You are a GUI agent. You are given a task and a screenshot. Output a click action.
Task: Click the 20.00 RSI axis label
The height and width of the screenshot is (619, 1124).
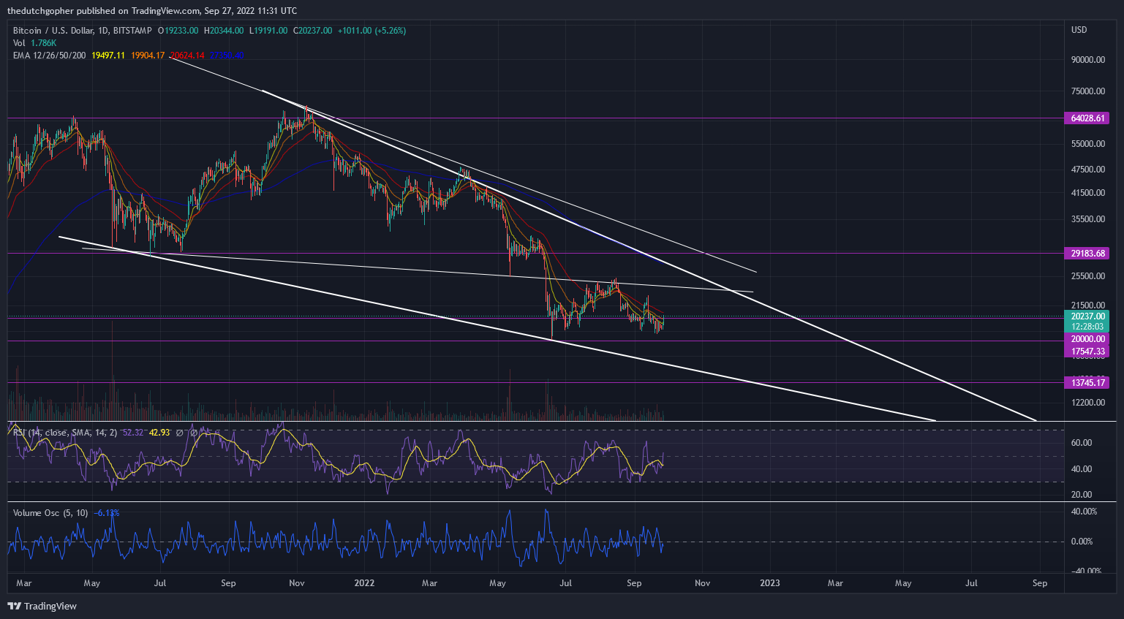[1082, 495]
